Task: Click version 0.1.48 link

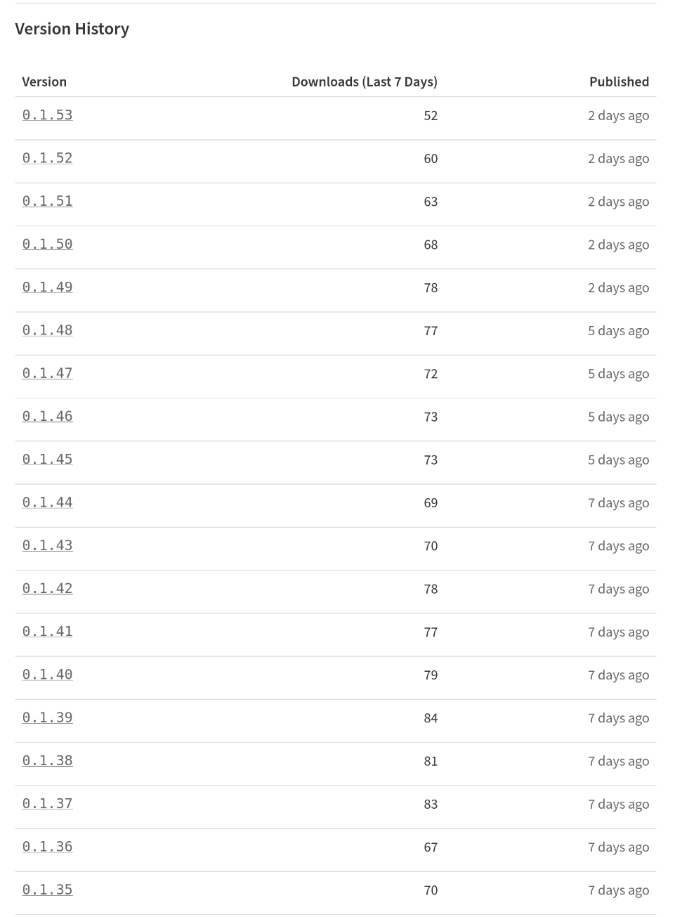Action: [47, 330]
